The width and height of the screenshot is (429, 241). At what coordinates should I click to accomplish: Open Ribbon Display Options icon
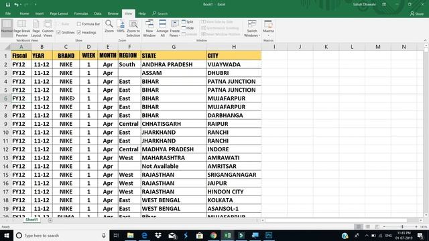384,5
